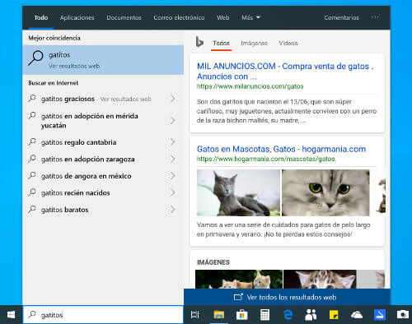
Task: Open Microsoft Store taskbar icon
Action: point(242,315)
